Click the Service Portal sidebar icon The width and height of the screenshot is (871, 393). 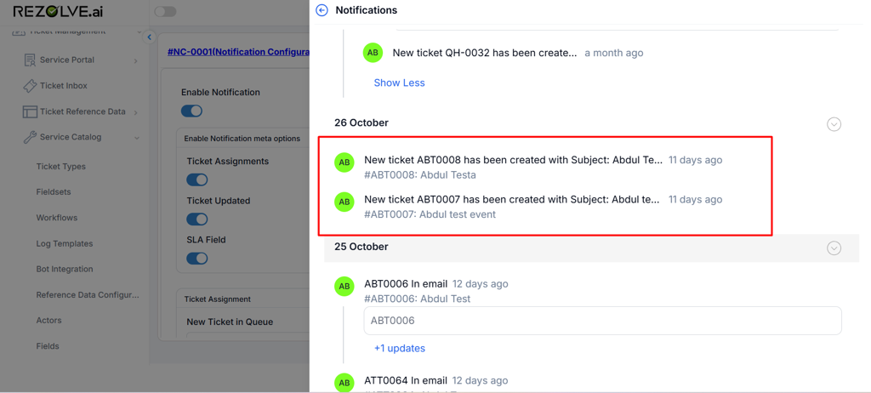click(30, 60)
